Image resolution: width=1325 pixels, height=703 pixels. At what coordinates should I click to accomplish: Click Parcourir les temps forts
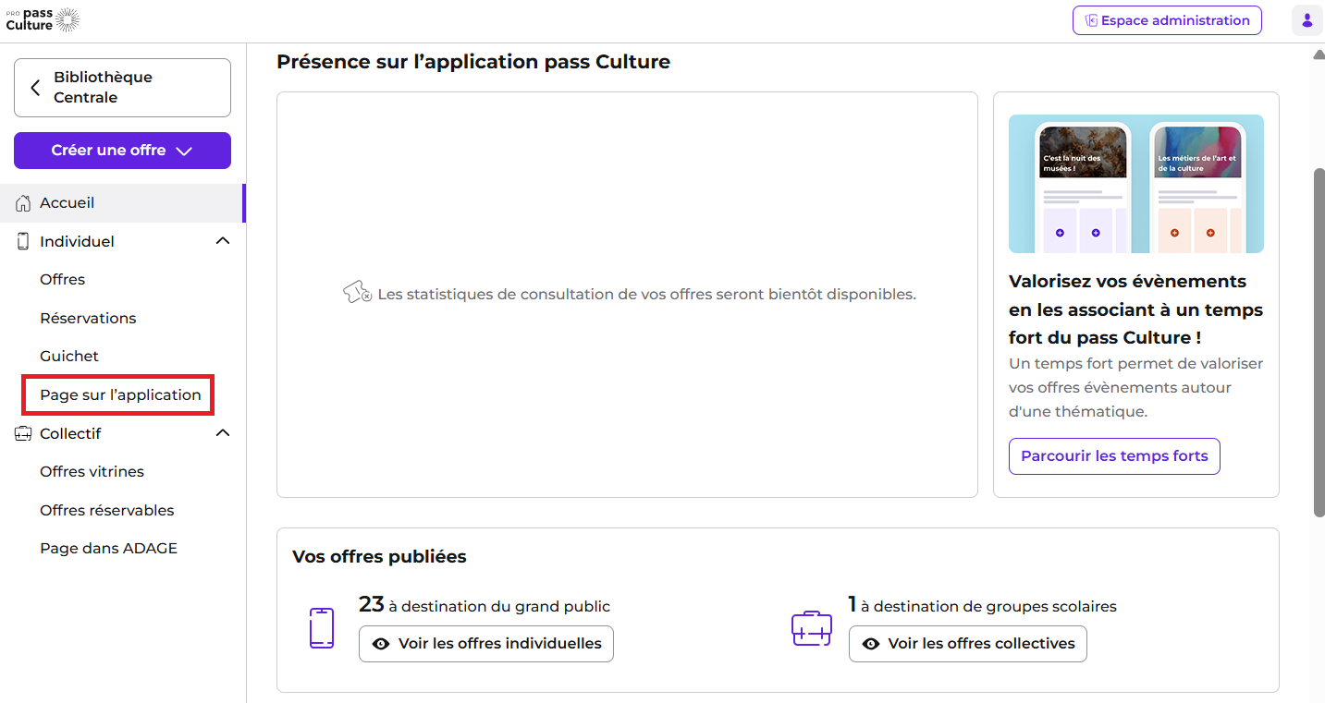point(1114,456)
